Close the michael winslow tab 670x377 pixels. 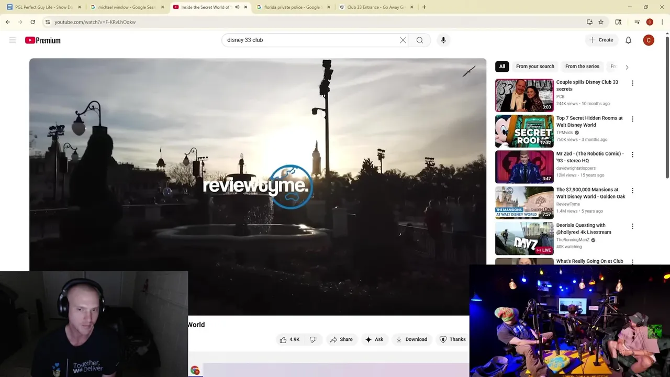[x=162, y=7]
